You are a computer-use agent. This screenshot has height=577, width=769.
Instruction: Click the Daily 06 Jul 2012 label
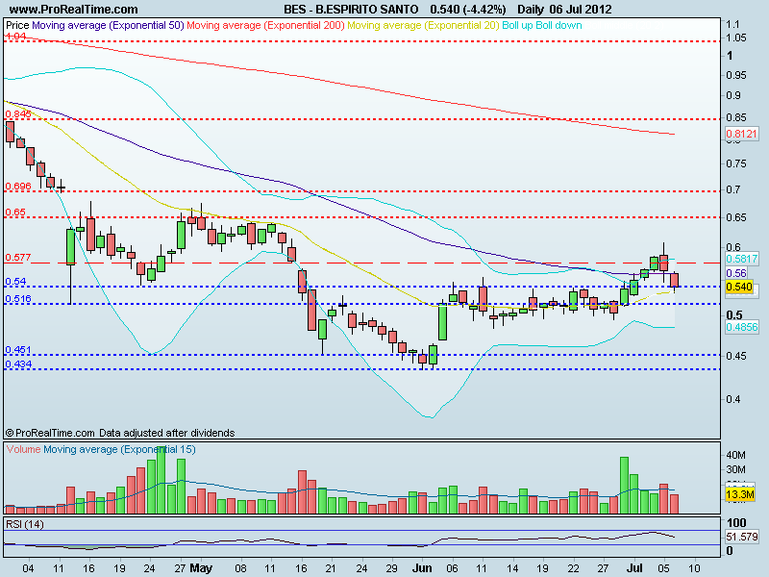coord(564,10)
